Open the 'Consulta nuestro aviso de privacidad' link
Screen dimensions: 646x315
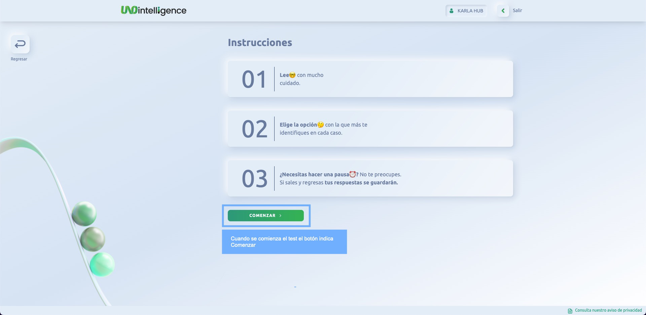[x=608, y=310]
